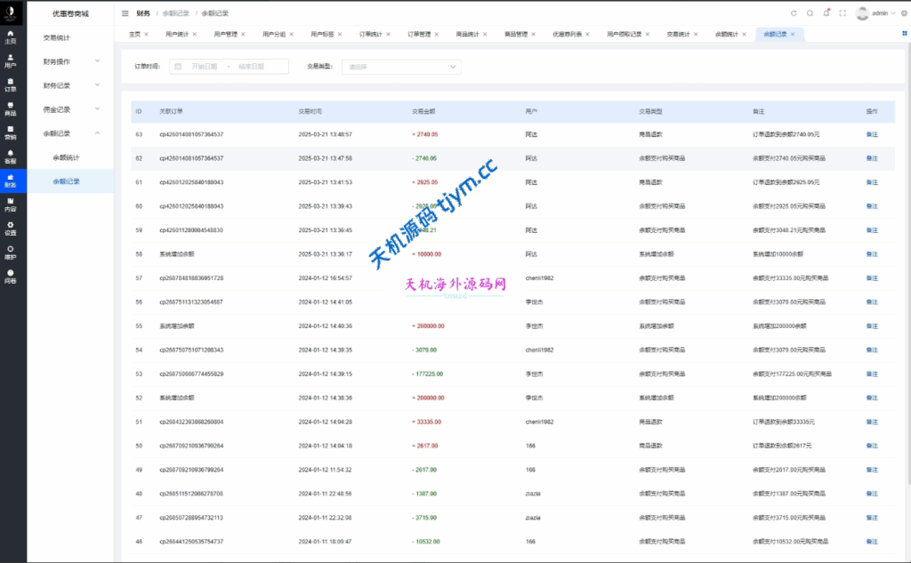The width and height of the screenshot is (911, 563).
Task: Open the 交易类型 dropdown selector
Action: (x=401, y=67)
